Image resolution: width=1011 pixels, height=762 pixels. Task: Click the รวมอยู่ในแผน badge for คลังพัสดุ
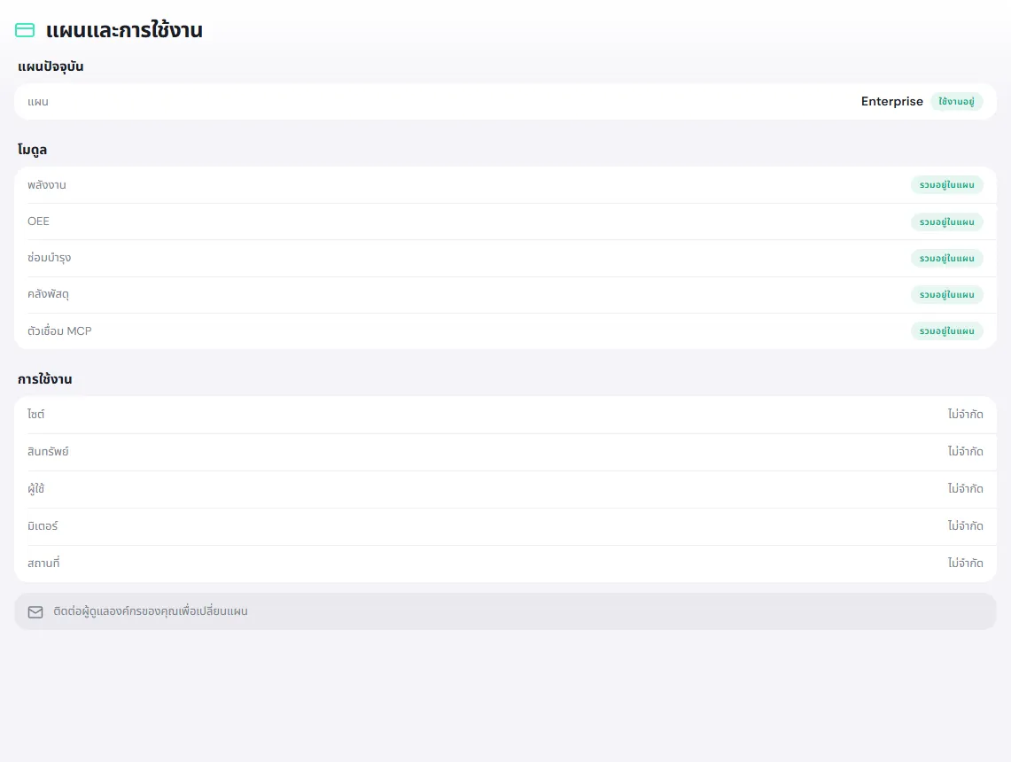pyautogui.click(x=946, y=295)
